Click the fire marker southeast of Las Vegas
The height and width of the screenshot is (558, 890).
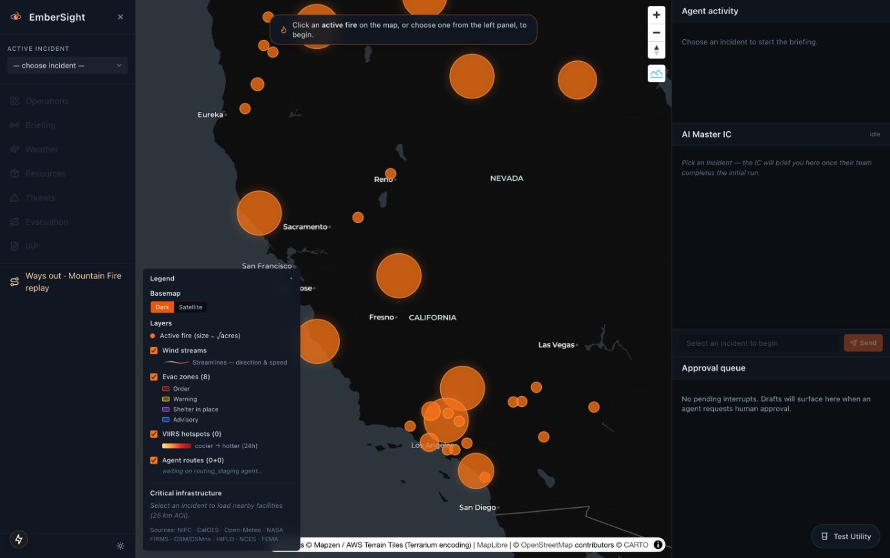594,407
